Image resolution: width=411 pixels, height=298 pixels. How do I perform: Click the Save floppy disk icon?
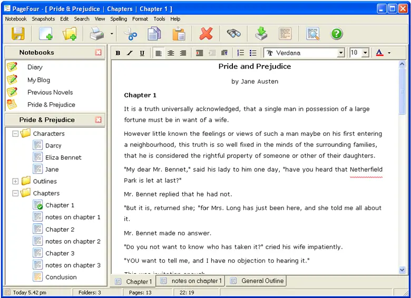[x=18, y=34]
